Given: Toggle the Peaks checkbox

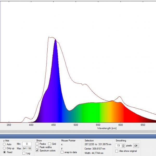Looking at the screenshot, I should (x=37, y=144).
